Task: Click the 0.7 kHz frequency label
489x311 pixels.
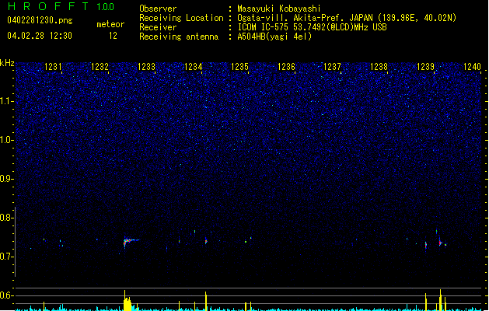Action: (x=6, y=257)
